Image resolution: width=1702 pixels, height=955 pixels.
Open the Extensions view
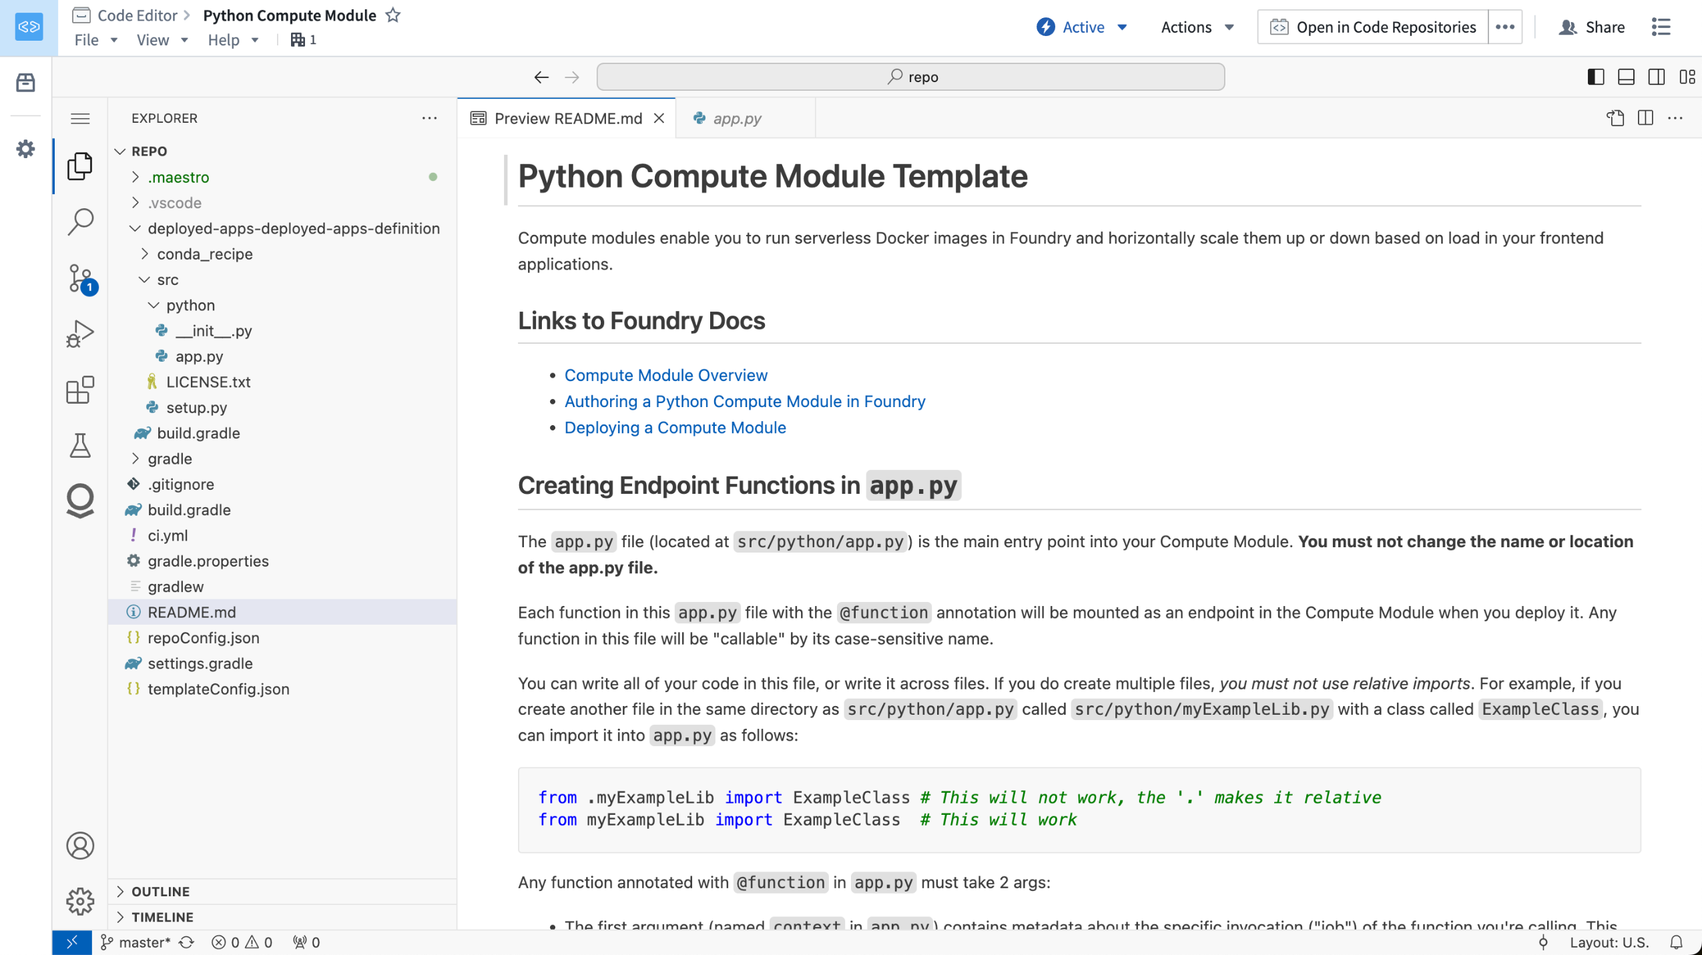tap(80, 390)
